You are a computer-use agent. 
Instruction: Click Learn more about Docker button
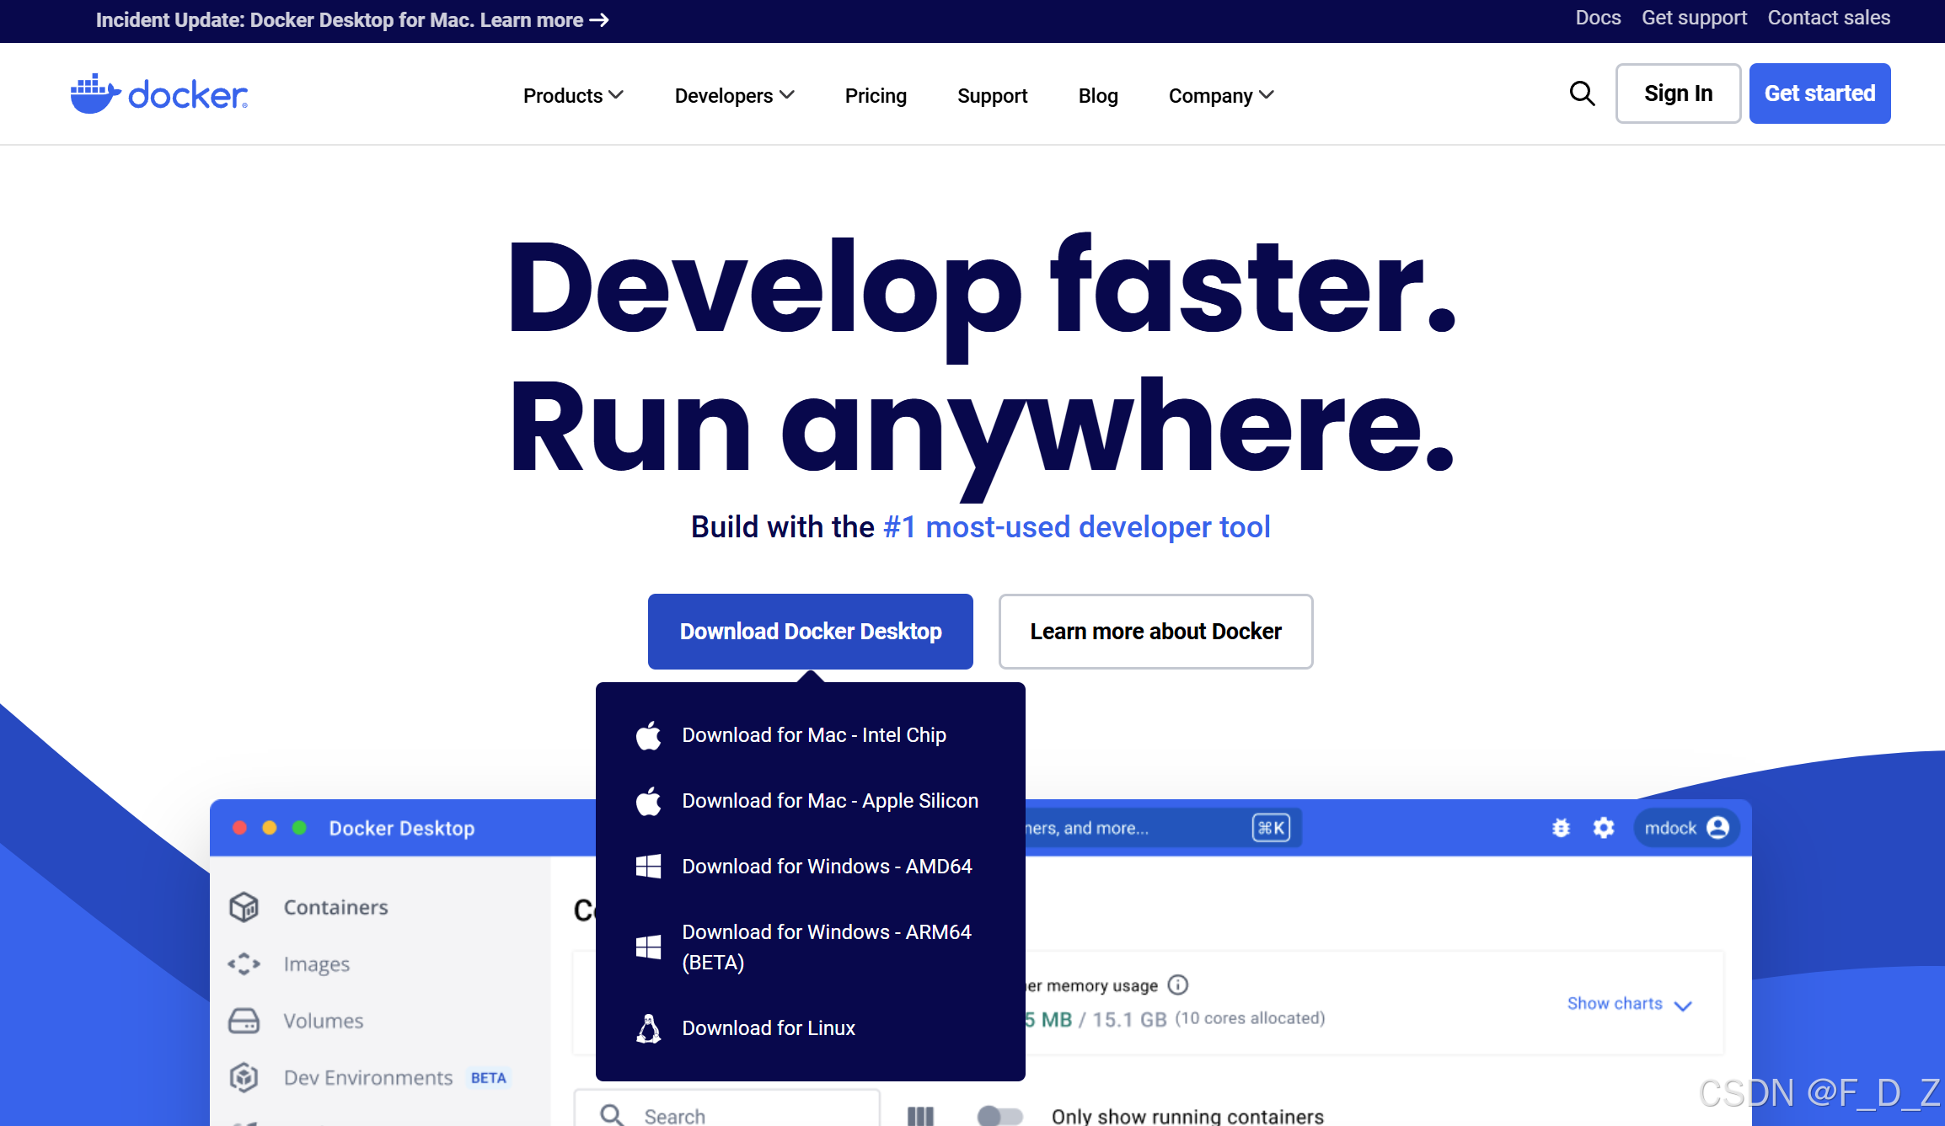tap(1155, 631)
